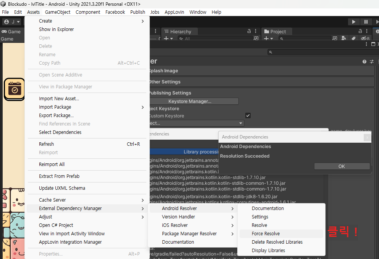This screenshot has height=259, width=379.
Task: Expand the Version Handler submenu
Action: tap(193, 217)
